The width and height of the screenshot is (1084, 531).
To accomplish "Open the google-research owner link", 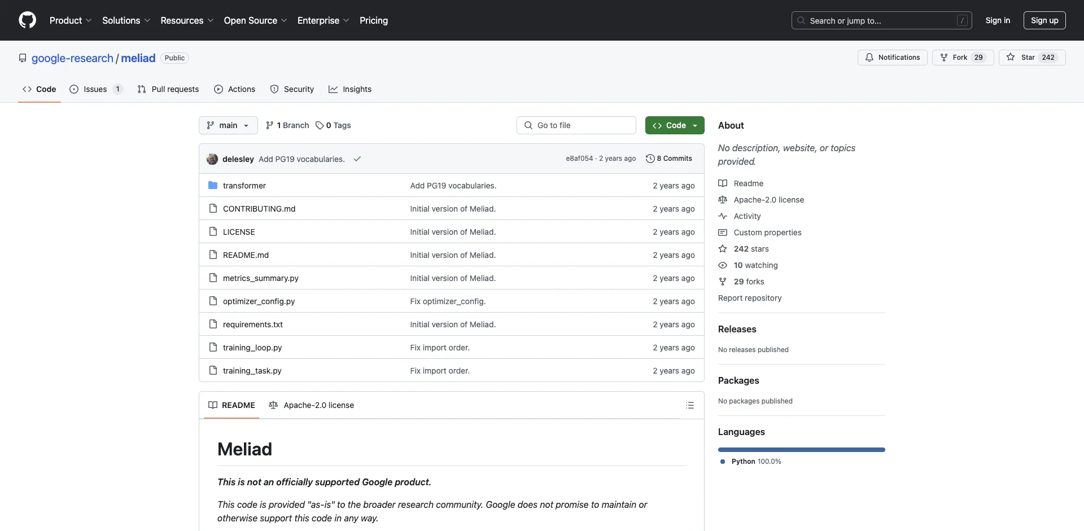I will (x=72, y=58).
